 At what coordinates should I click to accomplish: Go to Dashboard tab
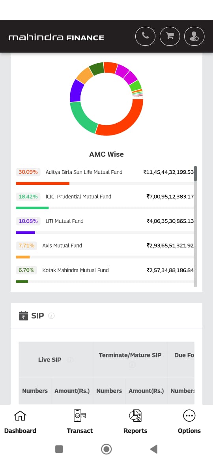pos(20,422)
